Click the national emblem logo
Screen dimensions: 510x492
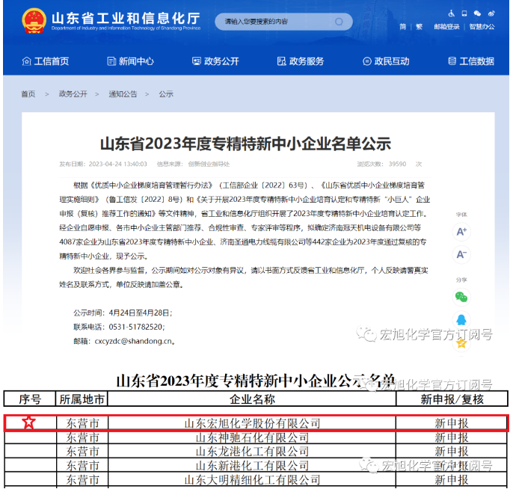click(34, 21)
